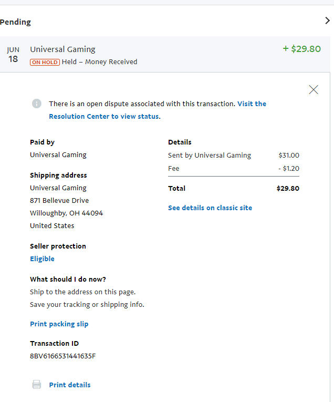Click the Fee -$1.20 row
The height and width of the screenshot is (402, 334).
[234, 169]
